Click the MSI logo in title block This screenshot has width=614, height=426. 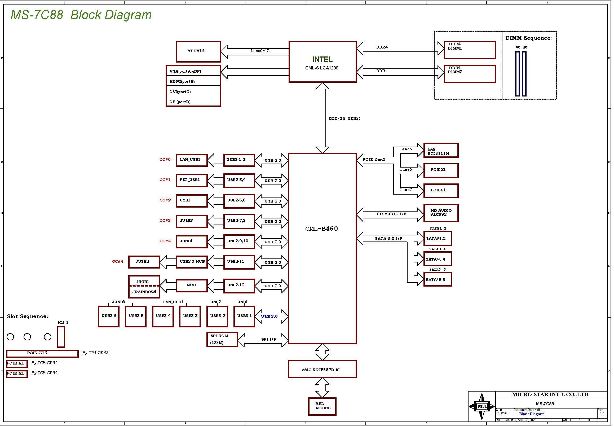pos(482,406)
